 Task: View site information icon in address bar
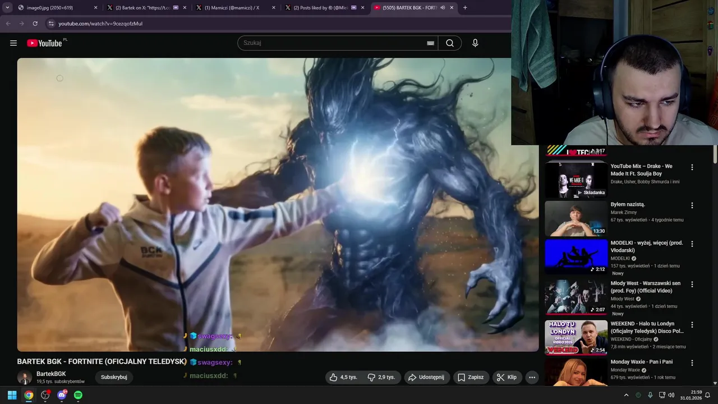[51, 24]
